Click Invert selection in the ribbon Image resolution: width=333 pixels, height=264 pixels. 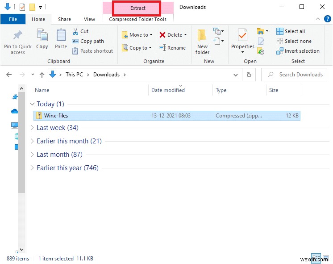tap(298, 51)
